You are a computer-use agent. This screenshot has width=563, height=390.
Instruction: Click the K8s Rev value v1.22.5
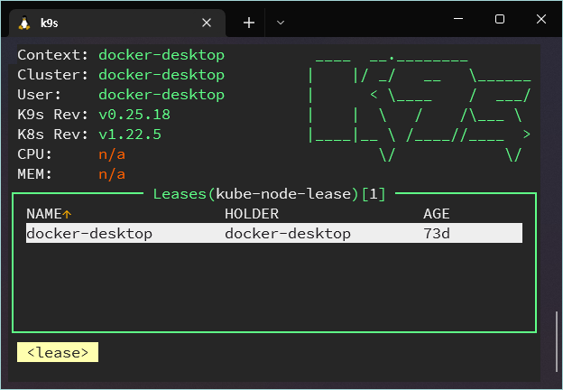130,135
